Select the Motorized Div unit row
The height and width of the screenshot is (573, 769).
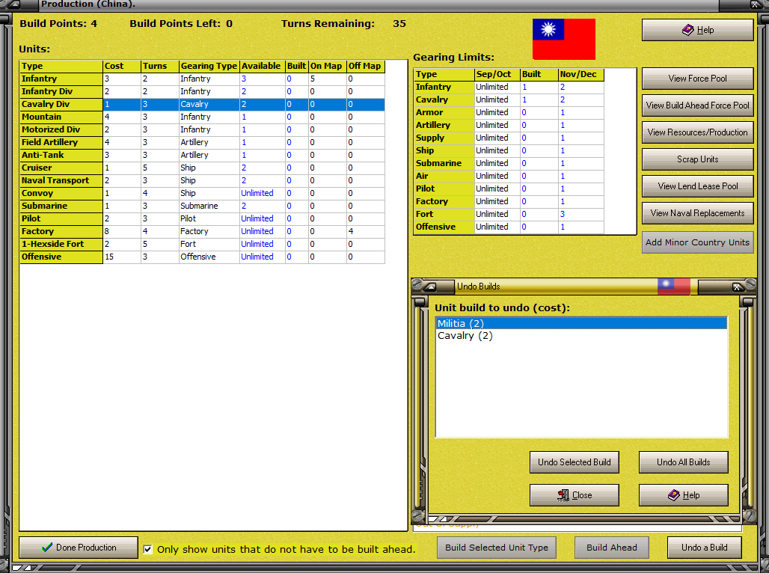pos(202,130)
